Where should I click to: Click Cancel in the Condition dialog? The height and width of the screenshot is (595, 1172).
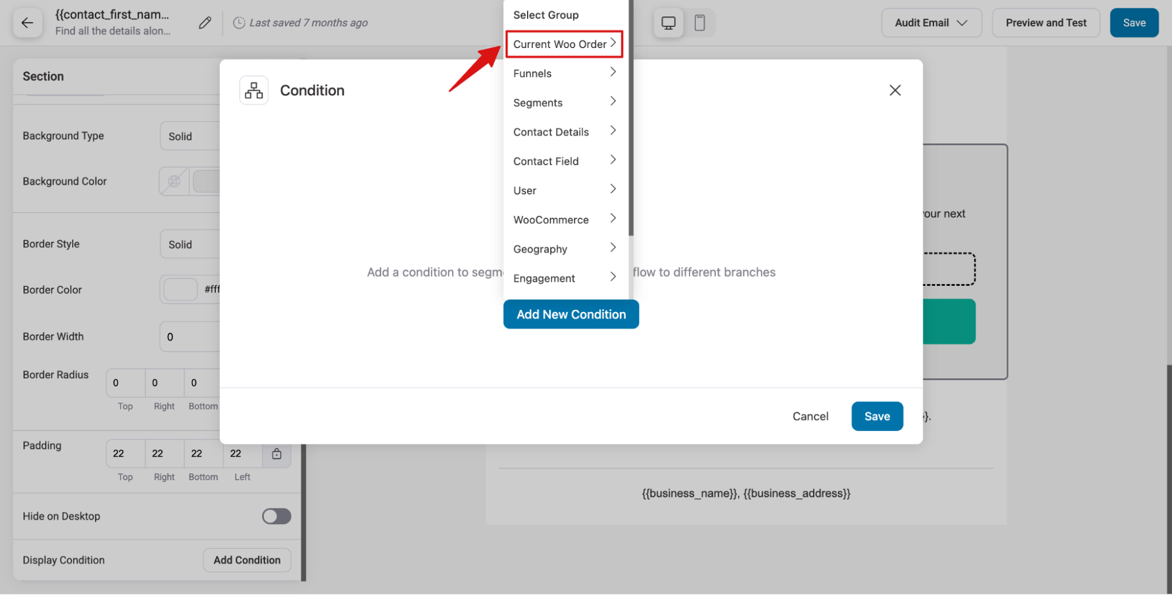810,416
